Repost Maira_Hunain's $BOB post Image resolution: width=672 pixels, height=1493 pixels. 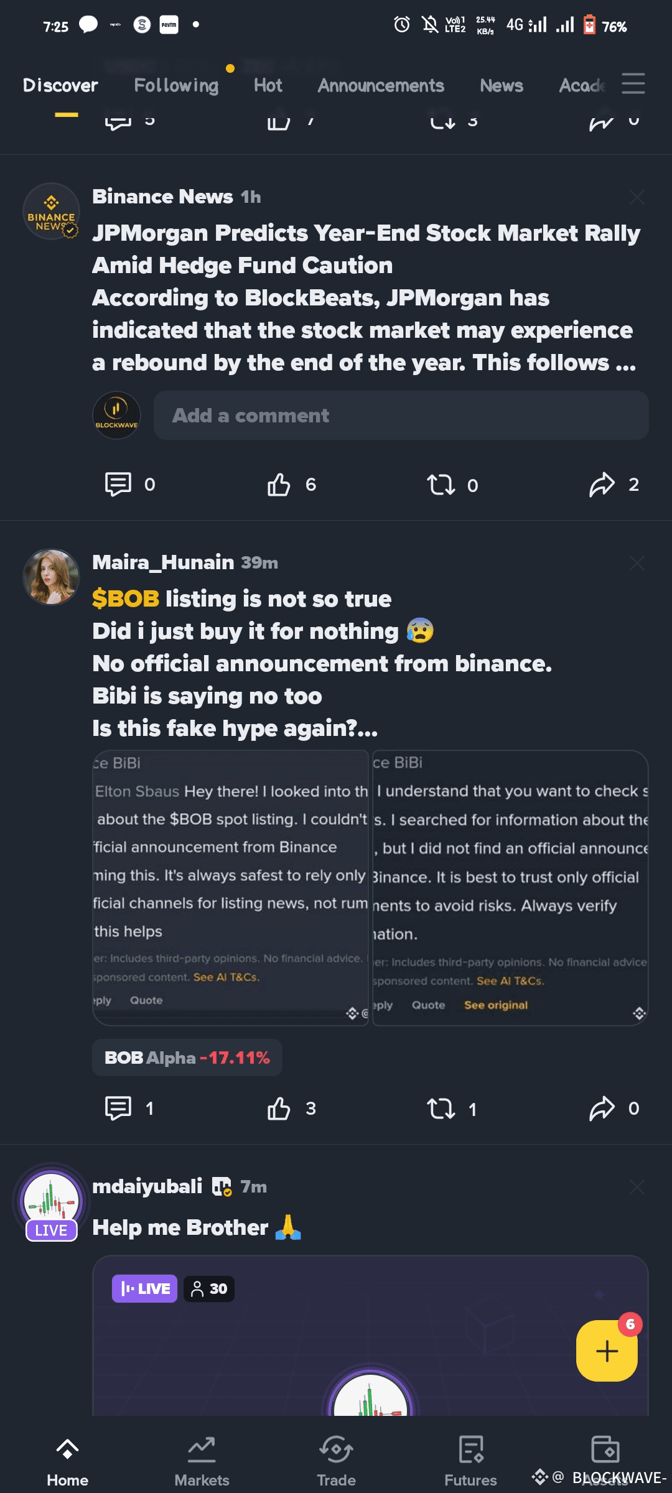coord(441,1109)
